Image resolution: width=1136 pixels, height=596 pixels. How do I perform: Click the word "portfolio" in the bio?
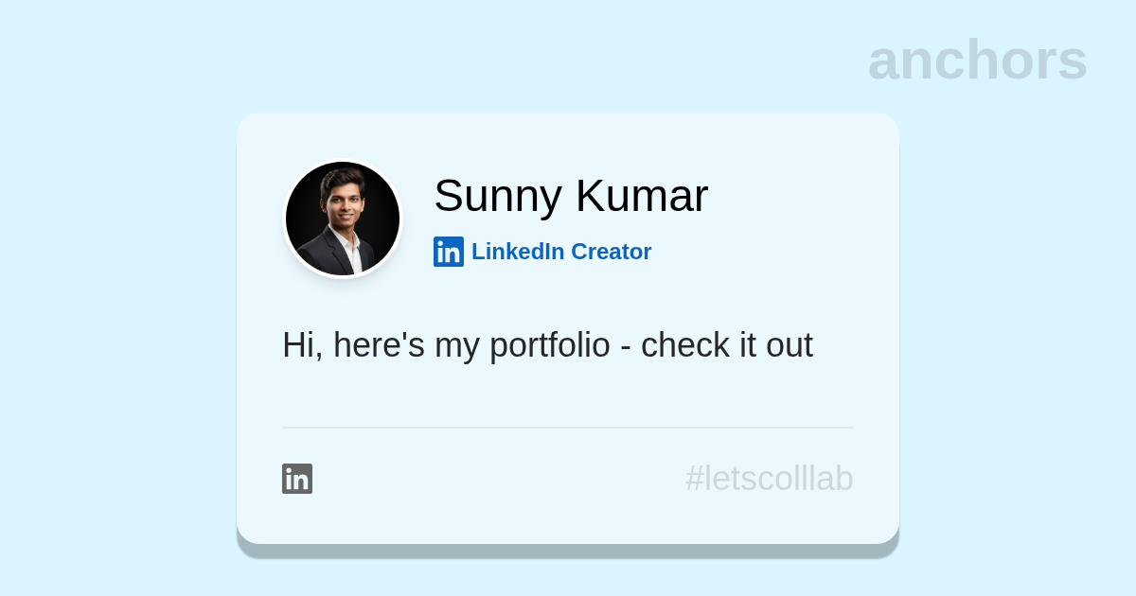[549, 345]
